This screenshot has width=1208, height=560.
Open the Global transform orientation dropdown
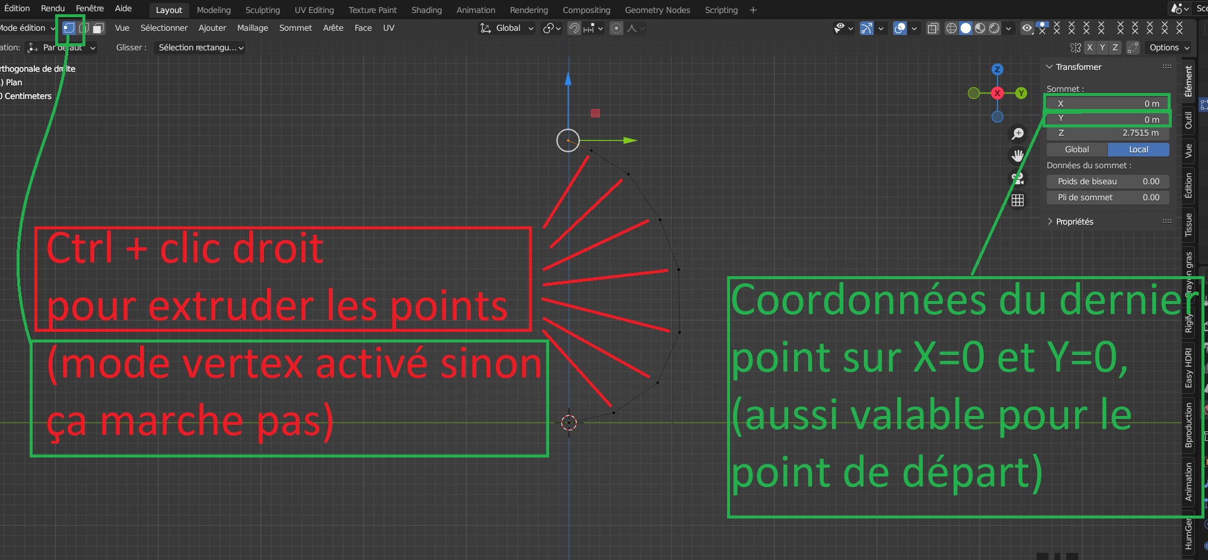coord(508,28)
